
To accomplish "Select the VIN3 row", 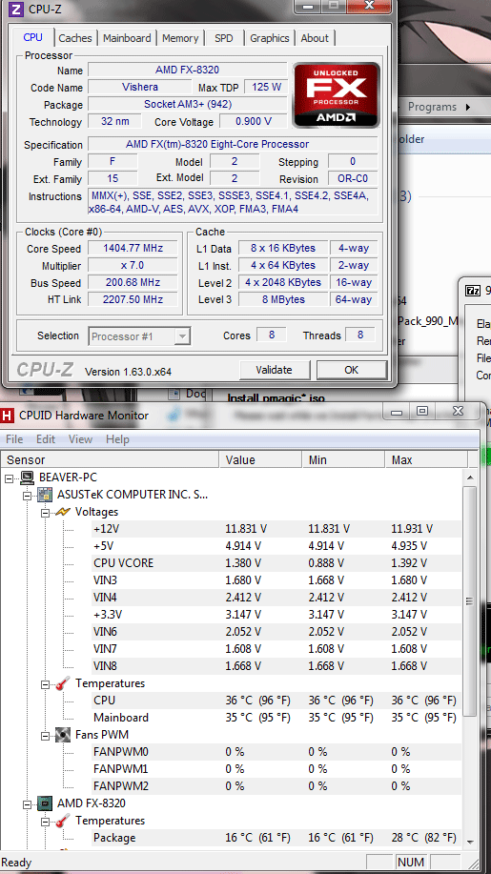I will click(276, 580).
